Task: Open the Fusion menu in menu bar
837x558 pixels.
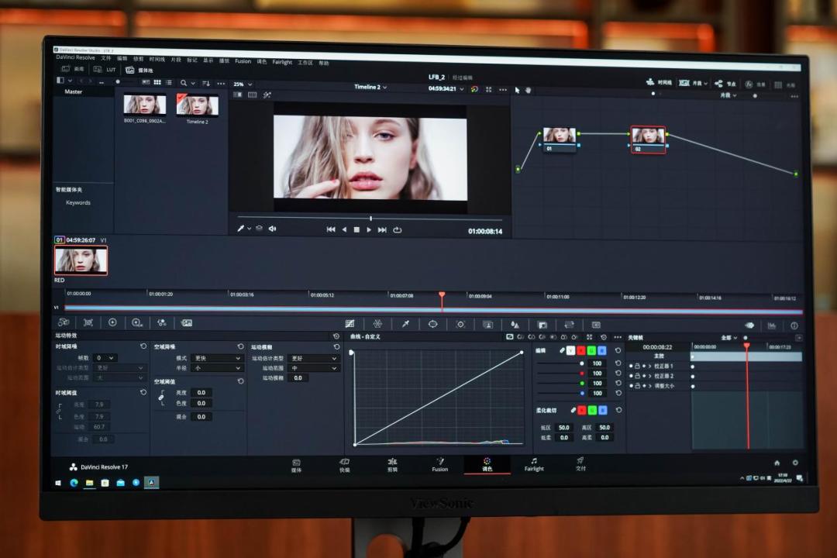Action: [243, 61]
